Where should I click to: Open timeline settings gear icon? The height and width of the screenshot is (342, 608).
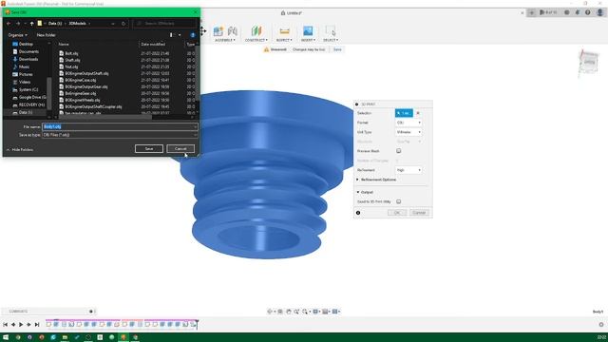pyautogui.click(x=601, y=325)
